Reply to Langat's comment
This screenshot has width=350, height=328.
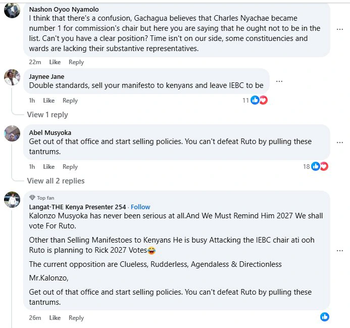76,318
